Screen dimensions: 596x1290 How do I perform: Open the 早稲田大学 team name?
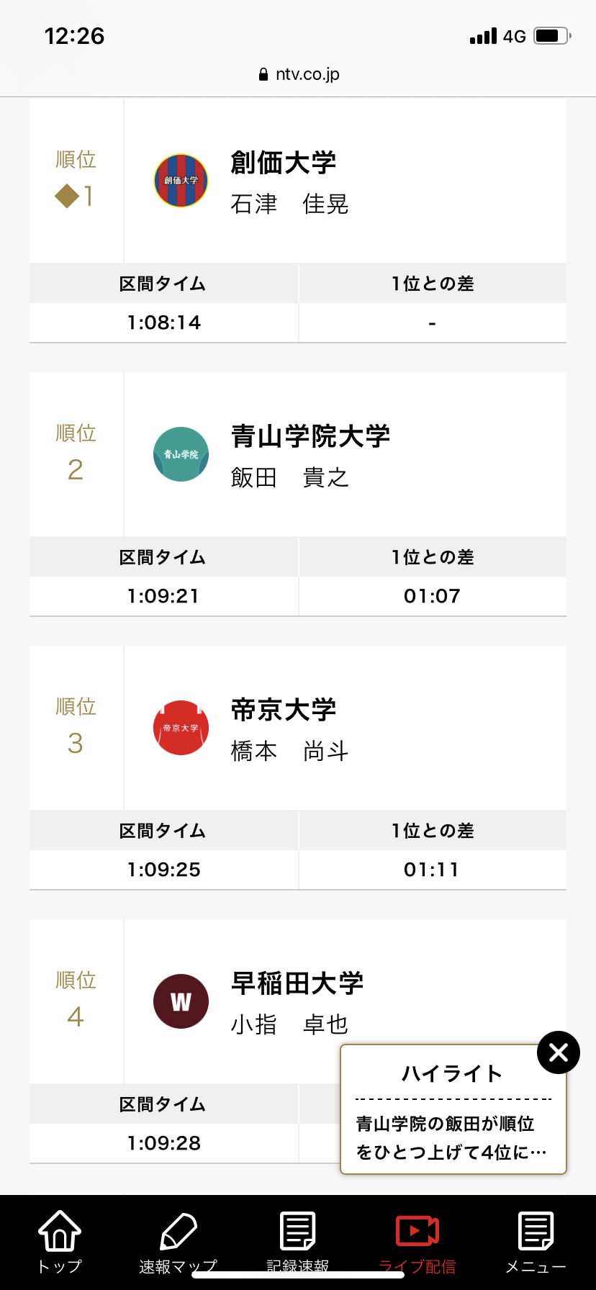297,983
